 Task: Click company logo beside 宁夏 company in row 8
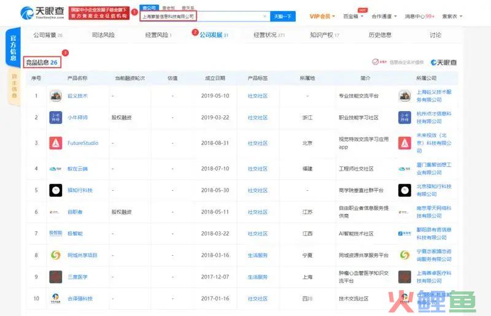click(404, 255)
